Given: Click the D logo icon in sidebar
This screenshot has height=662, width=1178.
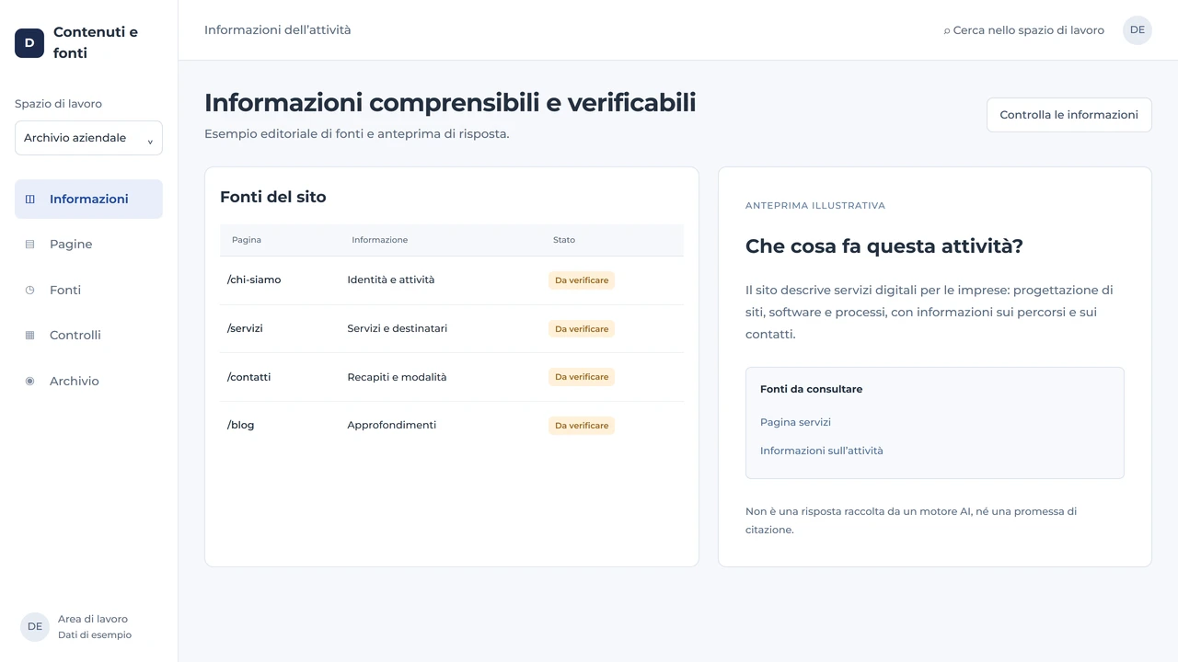Looking at the screenshot, I should click(29, 42).
